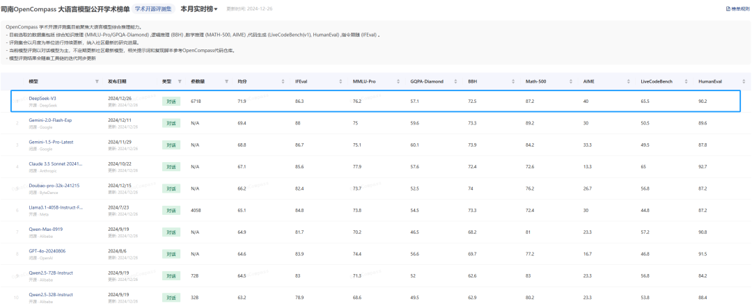The width and height of the screenshot is (752, 306).
Task: Select average score 71.9 for DeepSeek-V3
Action: 242,102
